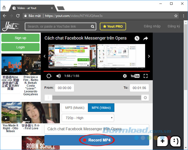Click the right range slider handle

(x=145, y=98)
